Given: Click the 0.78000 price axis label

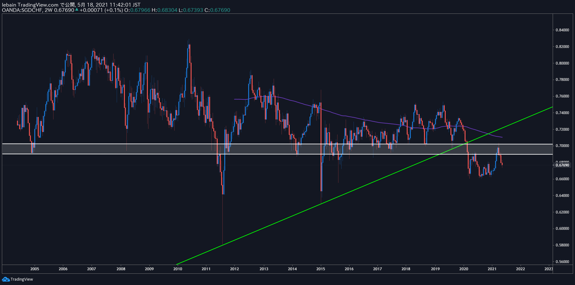Looking at the screenshot, I should click(x=562, y=80).
